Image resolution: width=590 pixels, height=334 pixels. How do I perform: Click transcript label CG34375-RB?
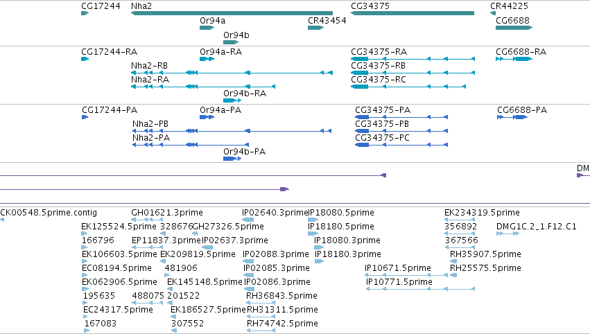pyautogui.click(x=378, y=66)
